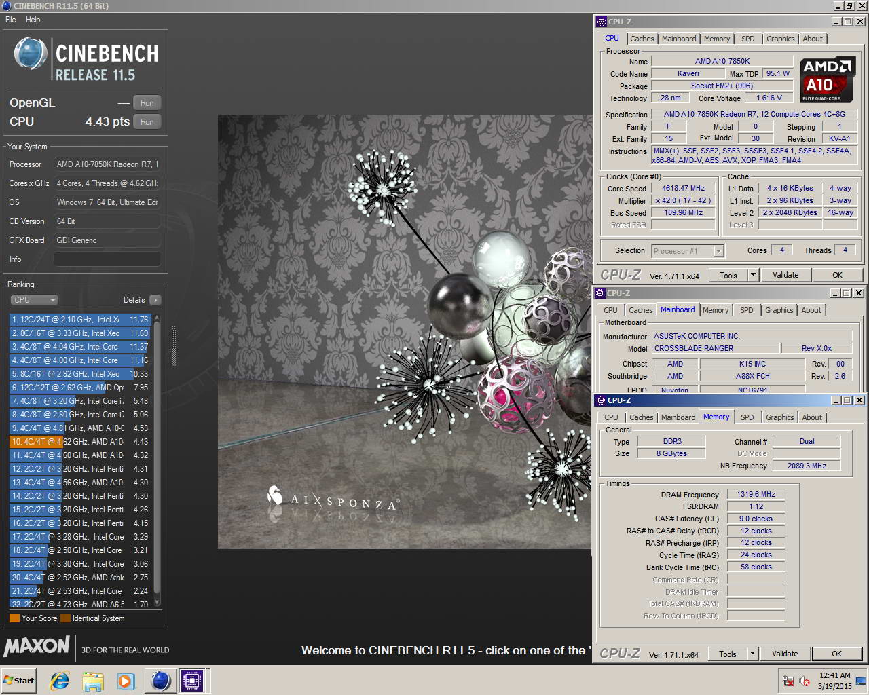Switch to Memory tab in top CPU-Z window
Screen dimensions: 869x695
[x=717, y=39]
